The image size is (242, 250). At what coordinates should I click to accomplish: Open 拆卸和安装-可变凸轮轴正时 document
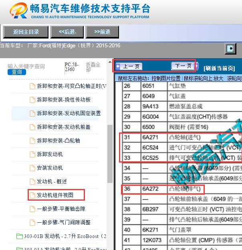[x=72, y=86]
